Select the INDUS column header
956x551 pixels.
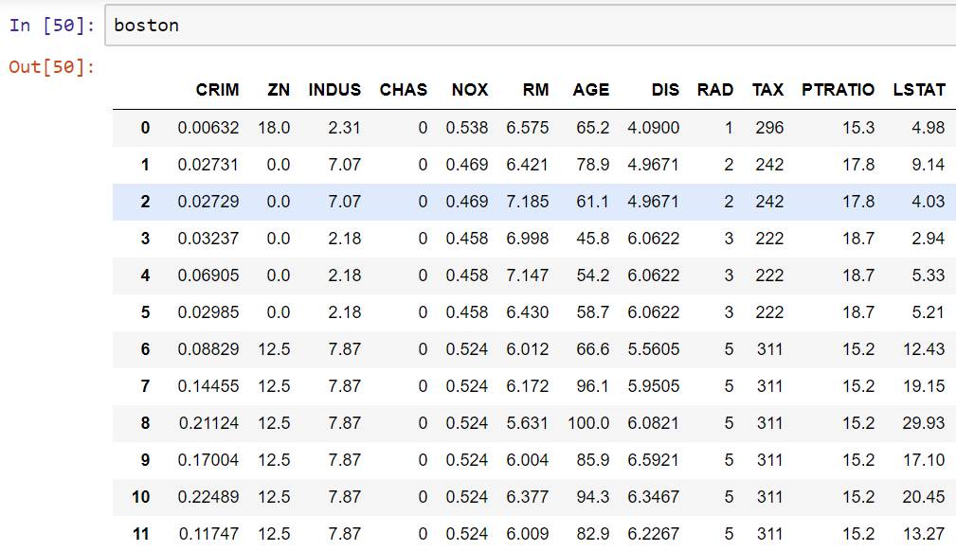click(x=334, y=90)
